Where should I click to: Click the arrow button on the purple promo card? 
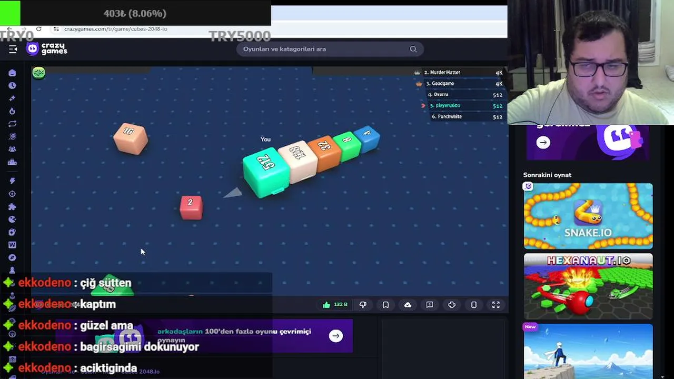coord(543,142)
